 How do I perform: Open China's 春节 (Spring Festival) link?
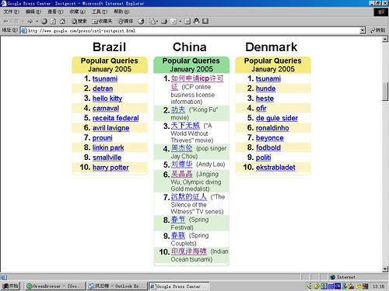[178, 220]
